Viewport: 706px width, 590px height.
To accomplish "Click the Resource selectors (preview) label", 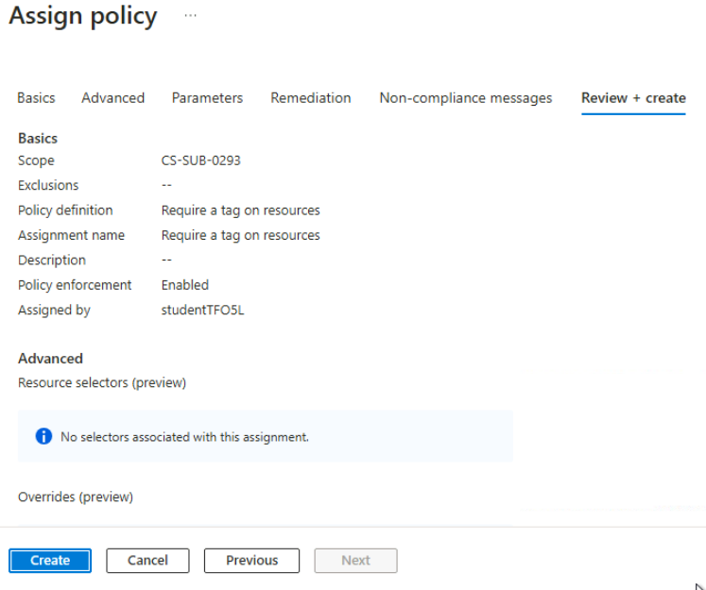I will (x=101, y=382).
